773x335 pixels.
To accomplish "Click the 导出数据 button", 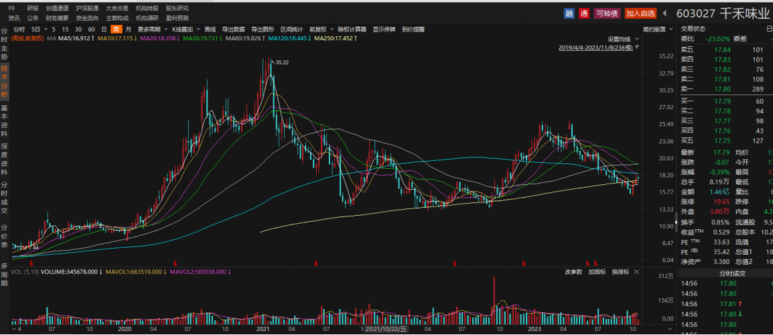I will coord(233,29).
